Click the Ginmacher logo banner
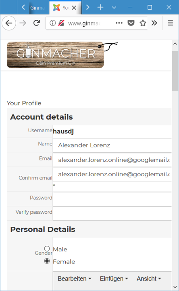The width and height of the screenshot is (179, 291). coord(55,55)
